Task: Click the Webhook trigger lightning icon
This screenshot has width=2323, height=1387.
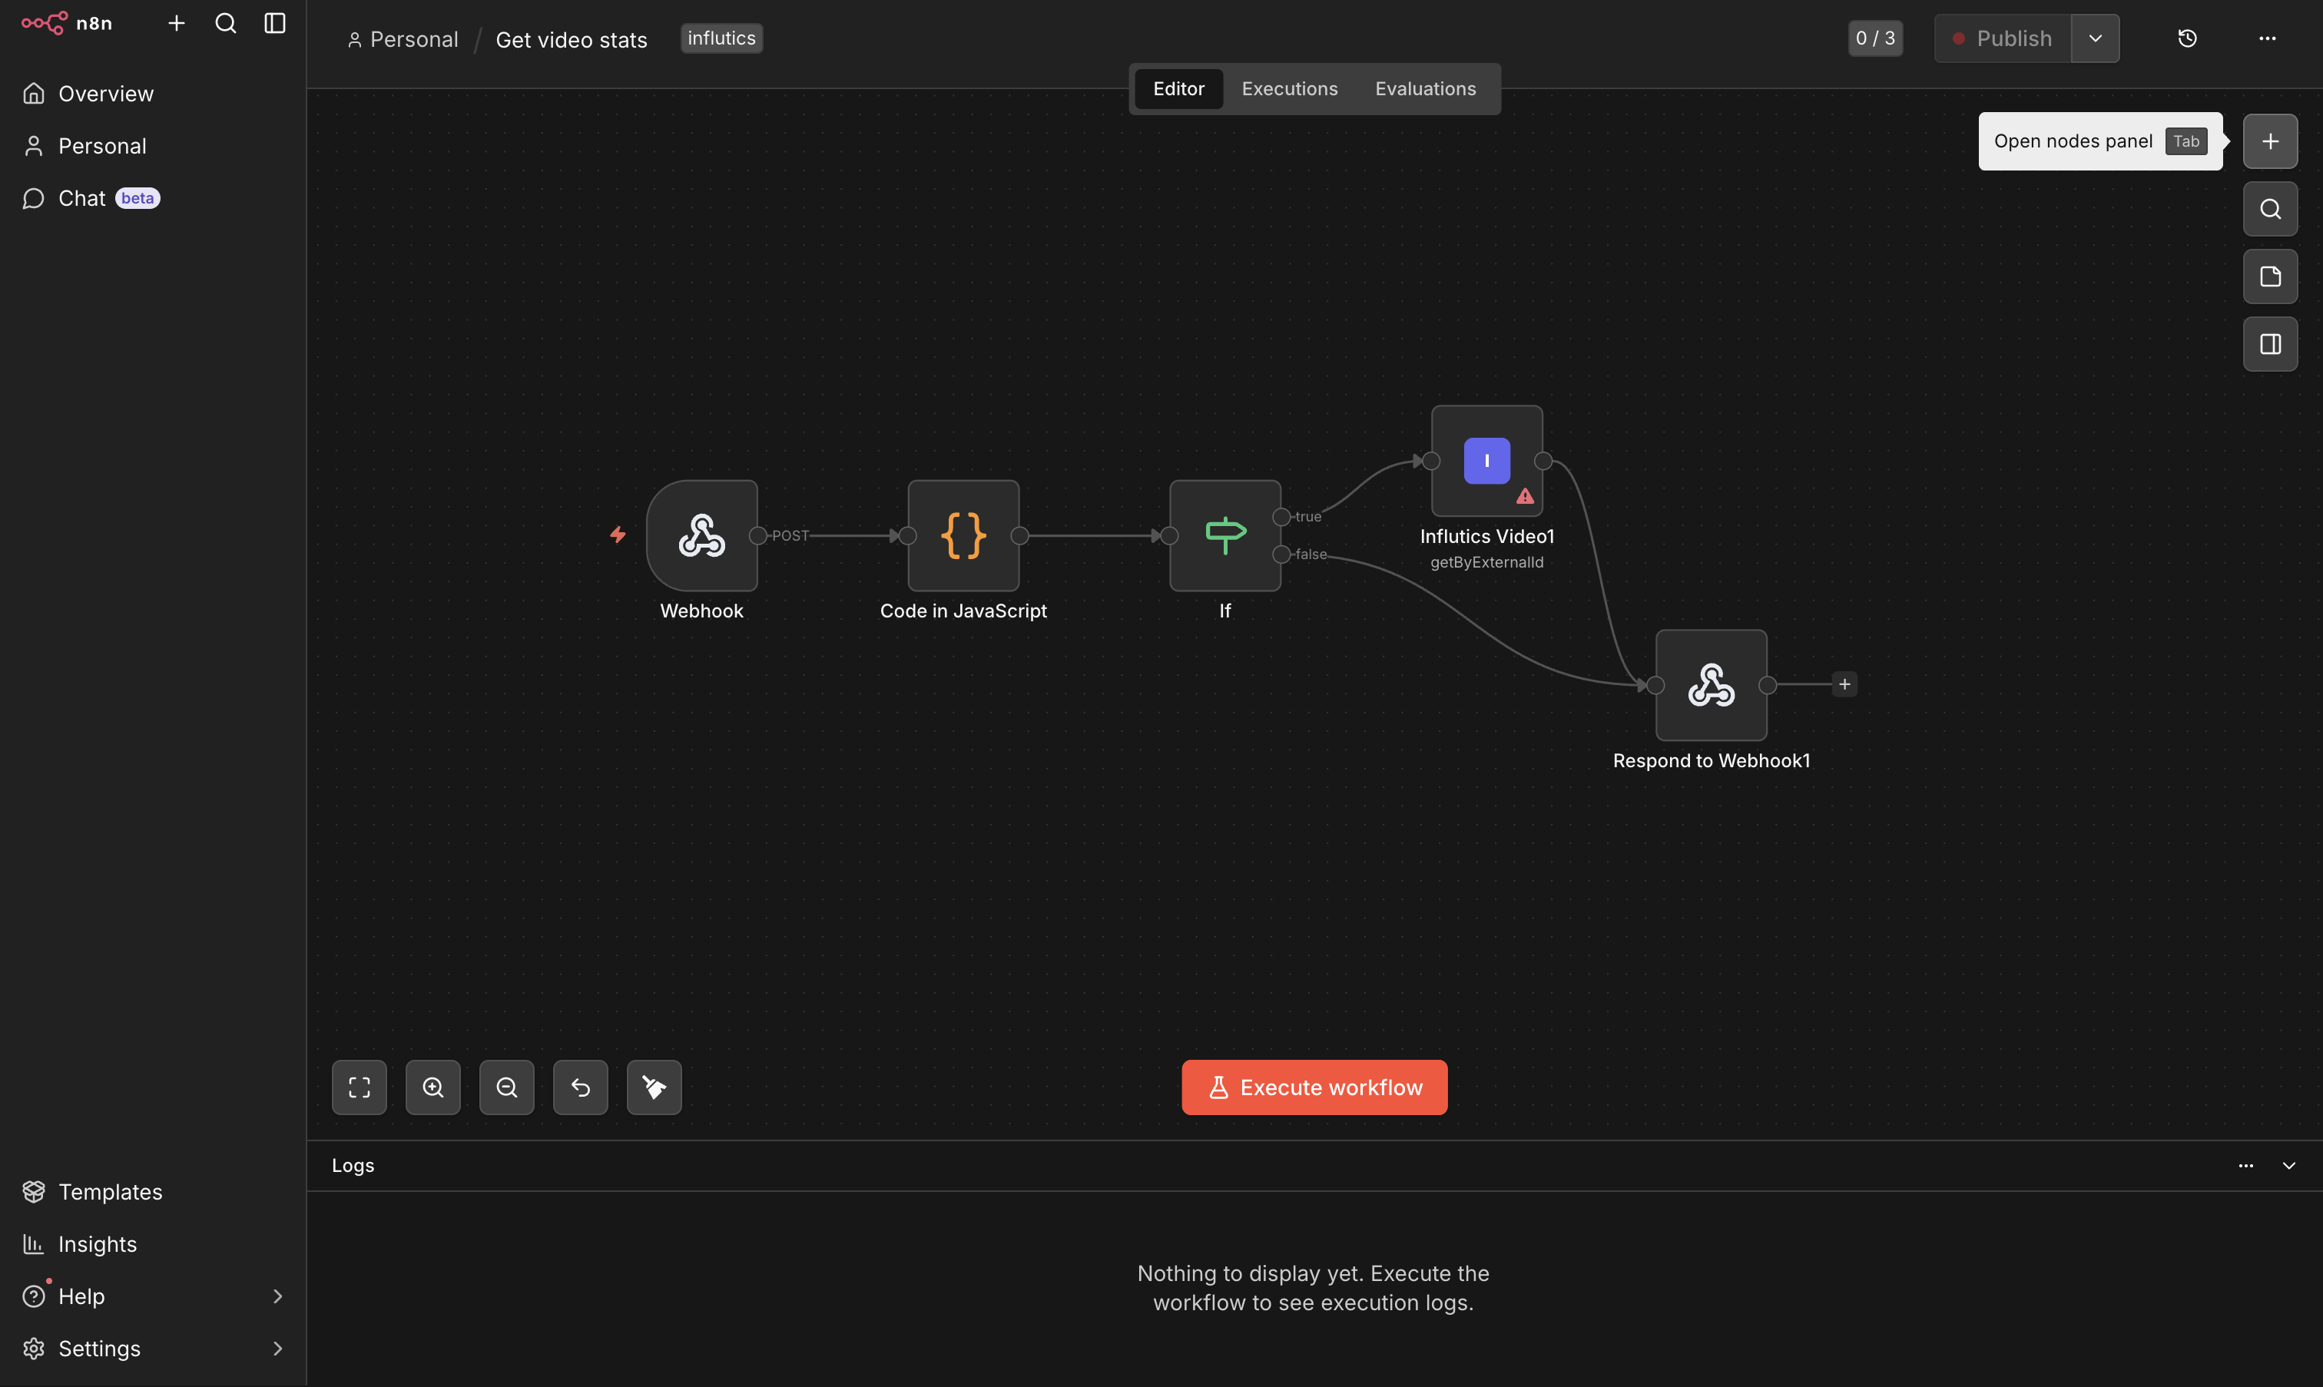Action: click(617, 535)
